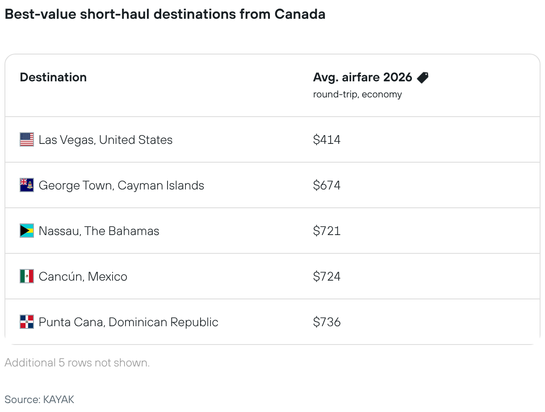
Task: Open George Town, Cayman Islands row
Action: tap(121, 185)
